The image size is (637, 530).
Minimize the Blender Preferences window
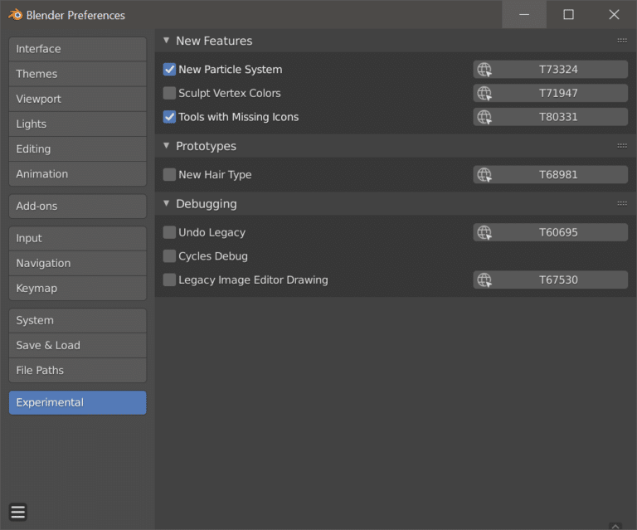(x=524, y=15)
